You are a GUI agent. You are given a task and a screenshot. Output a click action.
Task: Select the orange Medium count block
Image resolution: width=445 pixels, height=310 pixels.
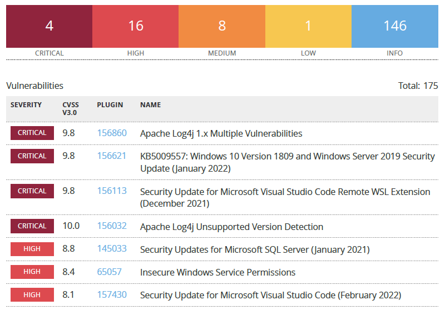(222, 26)
